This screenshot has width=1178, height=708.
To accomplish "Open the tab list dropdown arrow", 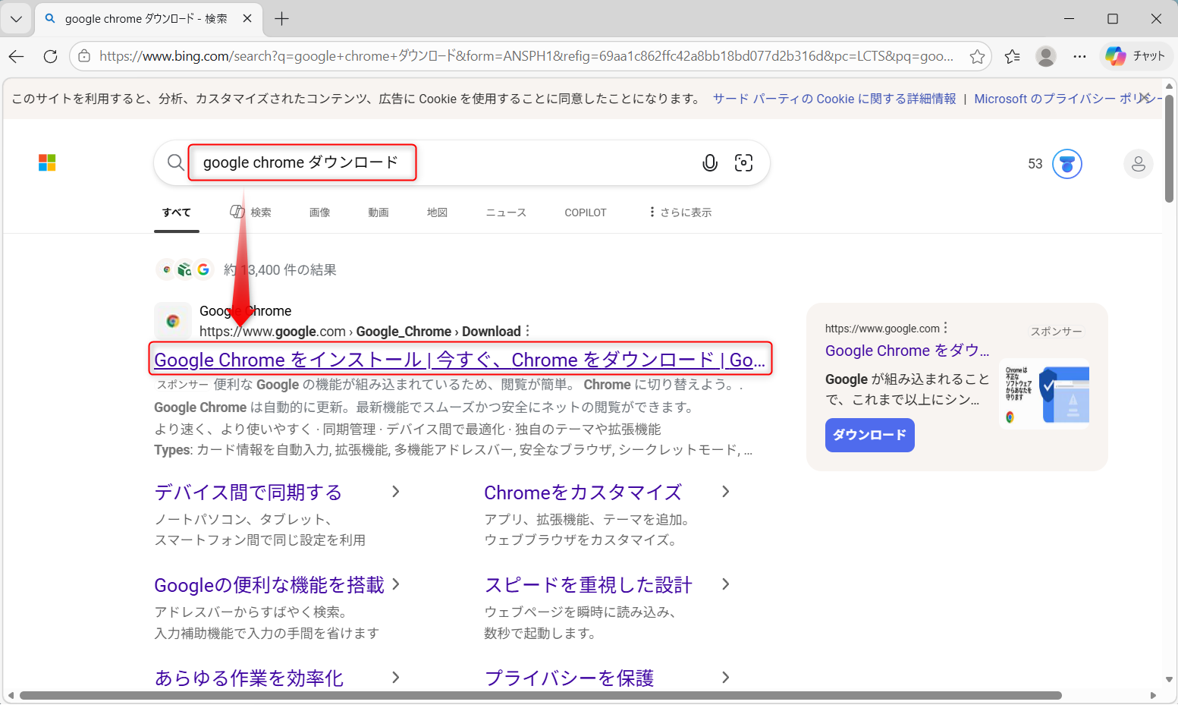I will click(16, 19).
